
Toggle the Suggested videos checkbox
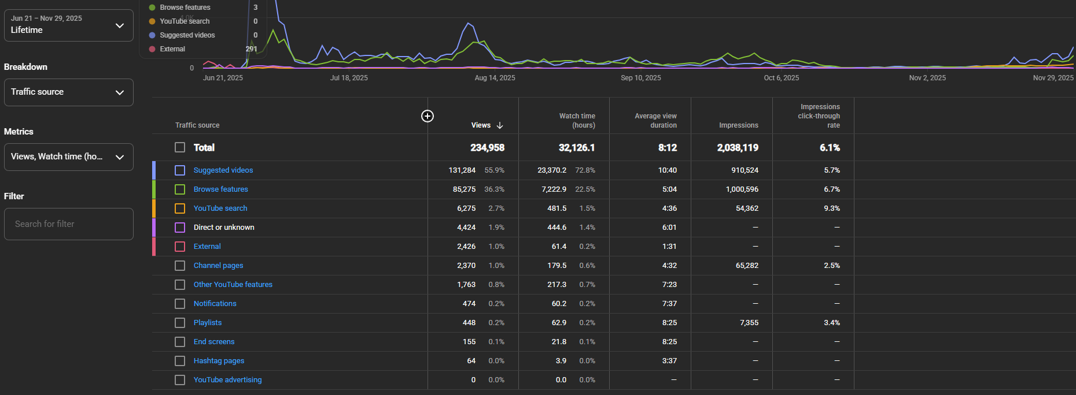point(180,170)
